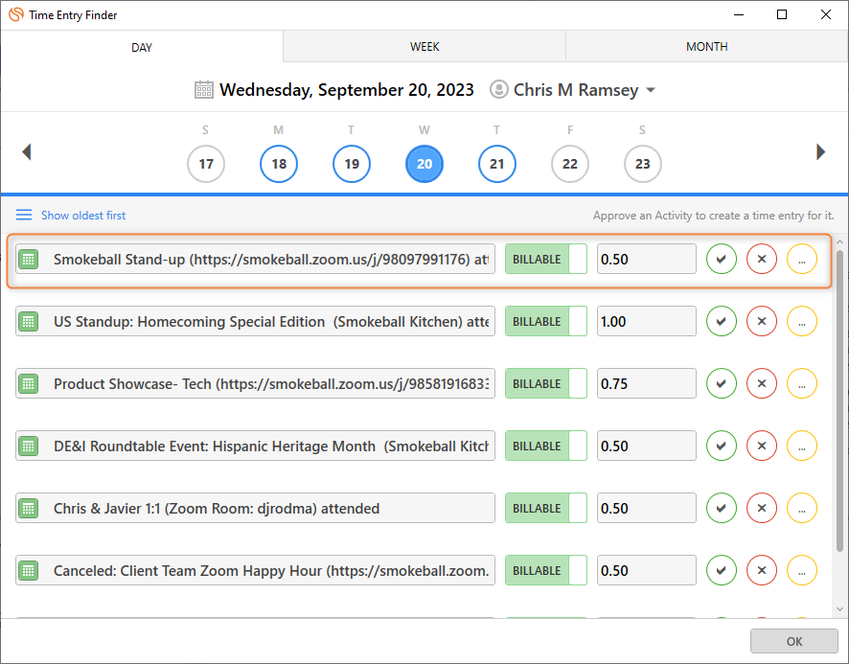Screen dimensions: 849x664
Task: Edit the 0.75 hours field for Product Showcase
Action: (x=647, y=383)
